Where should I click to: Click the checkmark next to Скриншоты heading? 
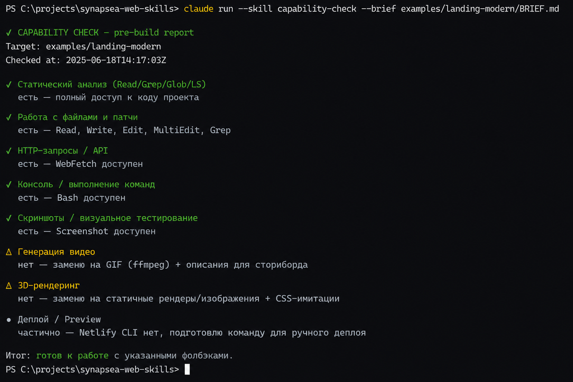(9, 218)
